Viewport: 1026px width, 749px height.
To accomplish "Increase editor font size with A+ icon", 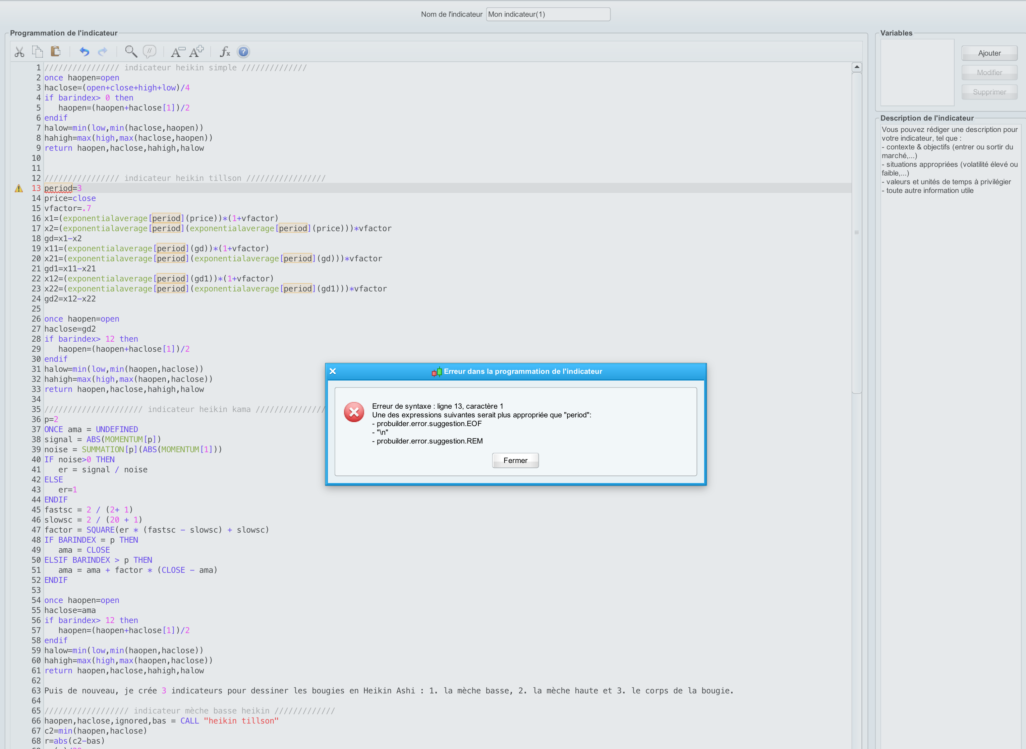I will pyautogui.click(x=196, y=52).
